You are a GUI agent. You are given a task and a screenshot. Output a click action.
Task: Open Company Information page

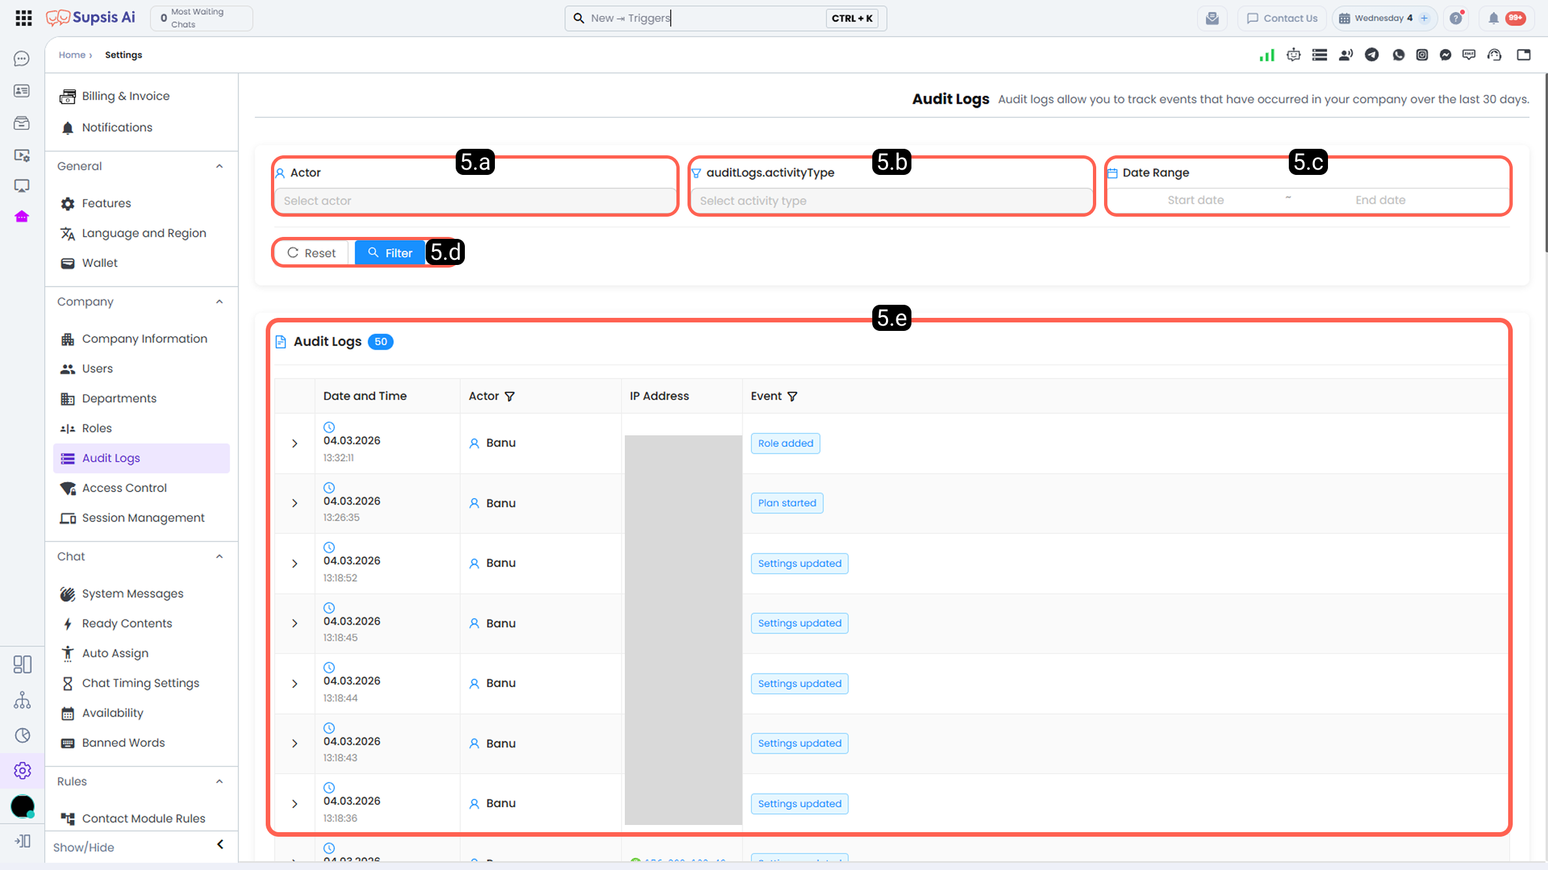tap(141, 339)
